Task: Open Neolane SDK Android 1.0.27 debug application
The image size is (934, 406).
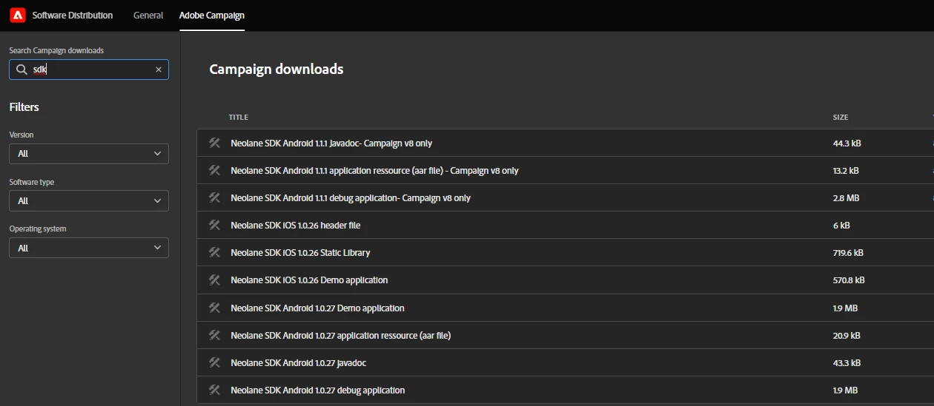Action: coord(318,390)
